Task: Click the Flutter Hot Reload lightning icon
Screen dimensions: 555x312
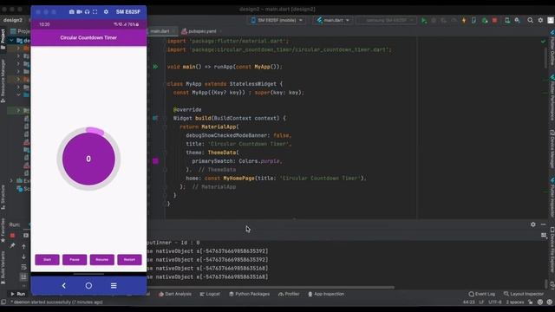Action: [x=464, y=21]
